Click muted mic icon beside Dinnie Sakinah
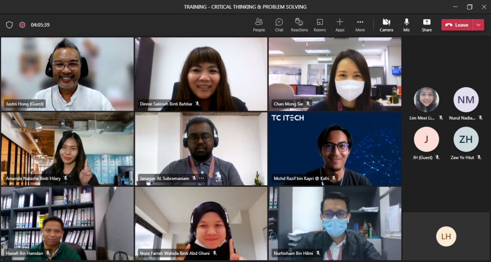Screen dimensions: 491x262 197,104
